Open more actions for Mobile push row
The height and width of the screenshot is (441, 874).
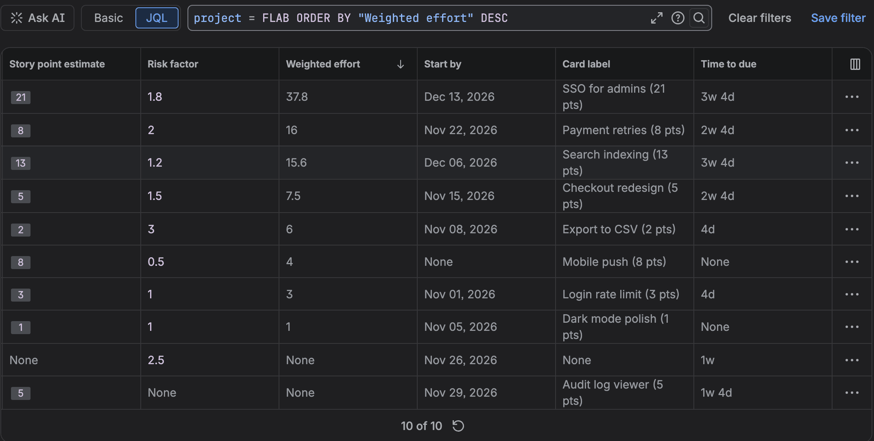pos(852,262)
